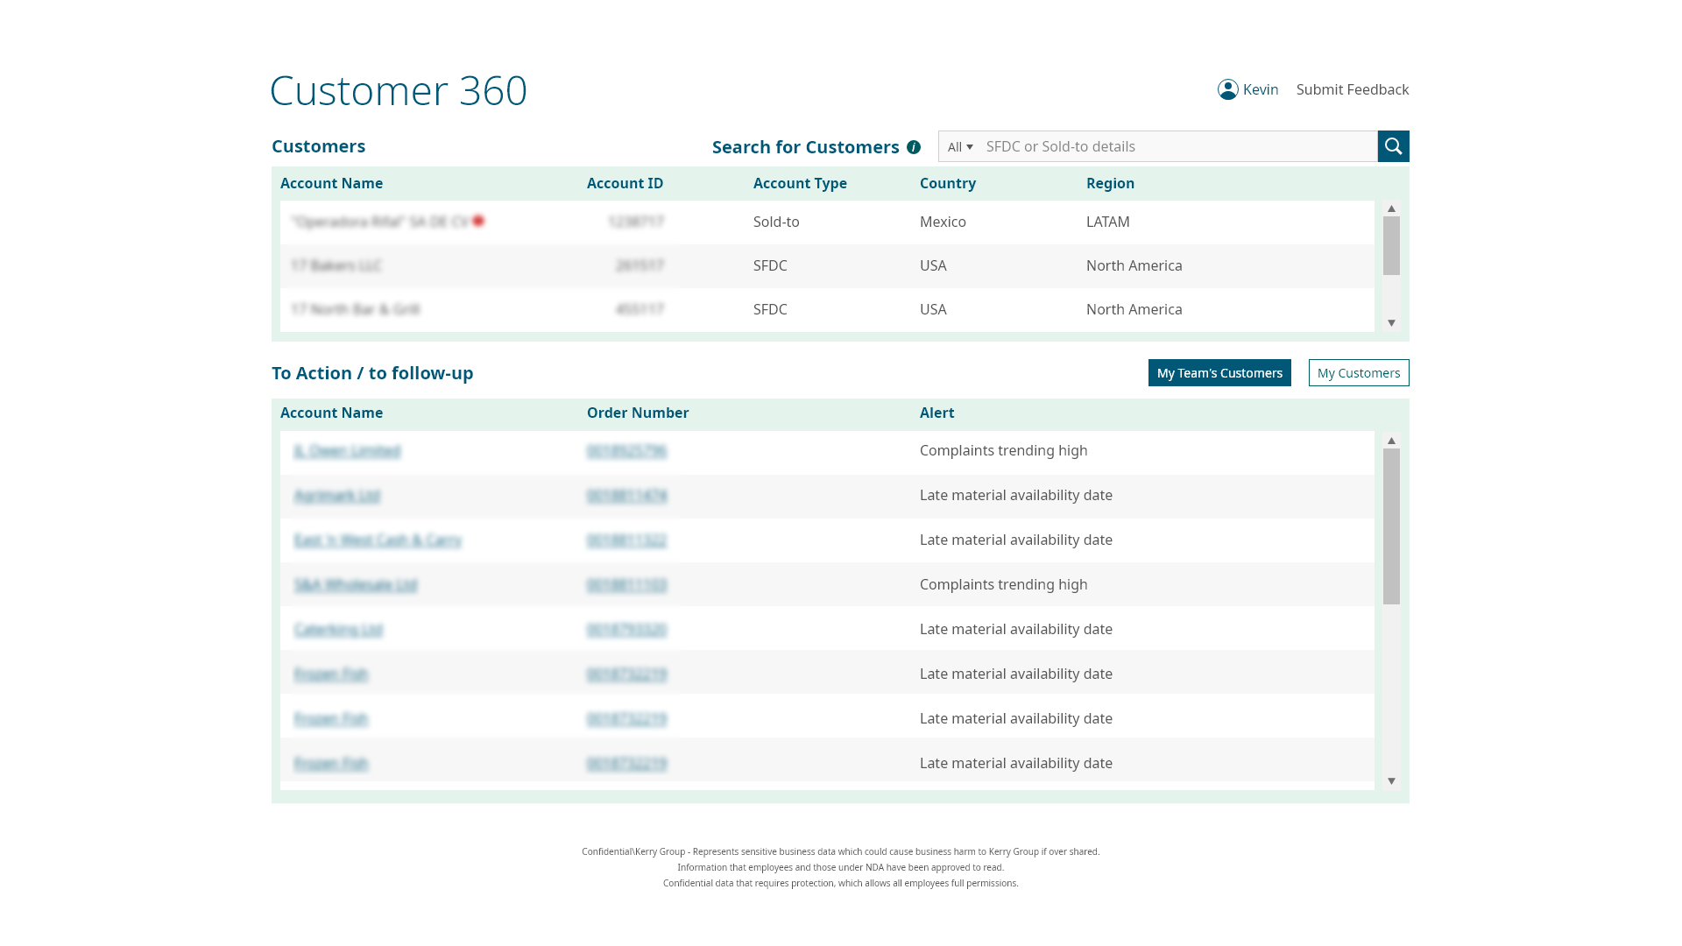Click the red dot on the Operadora row

[478, 221]
